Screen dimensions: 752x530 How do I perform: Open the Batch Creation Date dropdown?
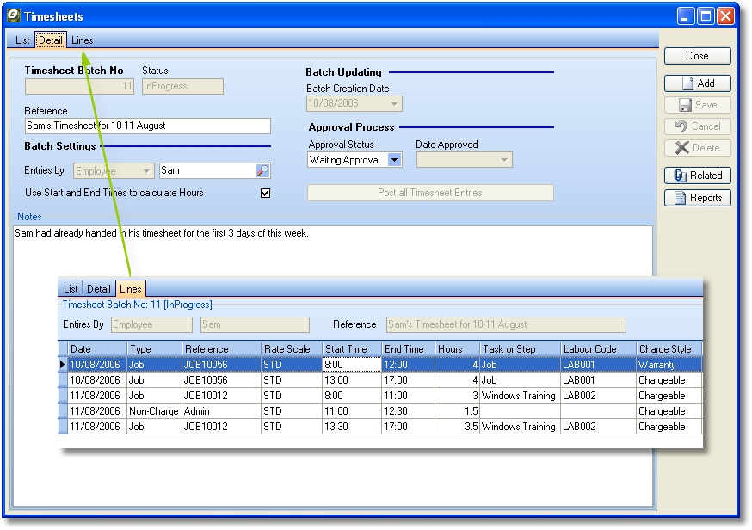[395, 104]
